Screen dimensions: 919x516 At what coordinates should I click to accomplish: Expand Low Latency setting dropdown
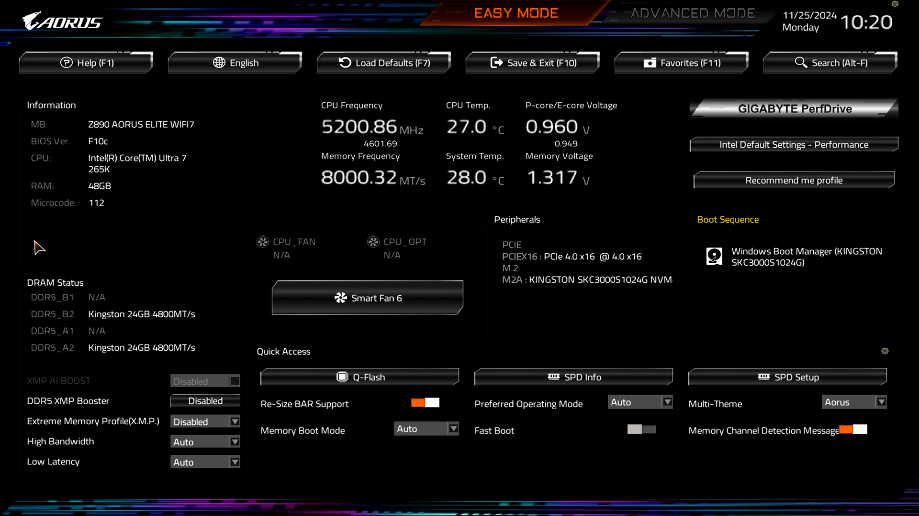pos(235,462)
